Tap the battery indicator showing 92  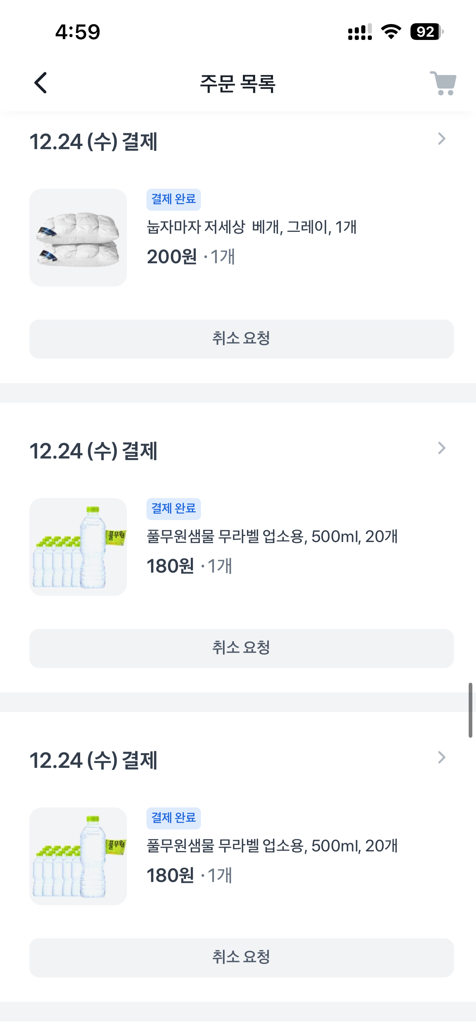(x=426, y=31)
